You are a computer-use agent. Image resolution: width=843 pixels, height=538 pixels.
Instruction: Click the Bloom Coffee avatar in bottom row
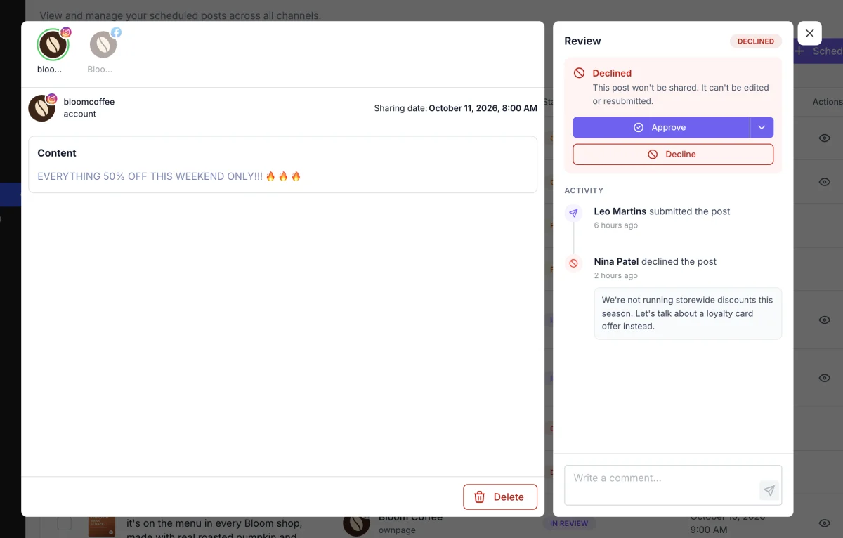coord(356,525)
